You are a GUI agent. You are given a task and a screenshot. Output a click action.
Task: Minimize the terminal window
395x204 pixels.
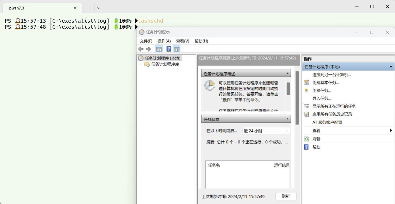point(356,7)
